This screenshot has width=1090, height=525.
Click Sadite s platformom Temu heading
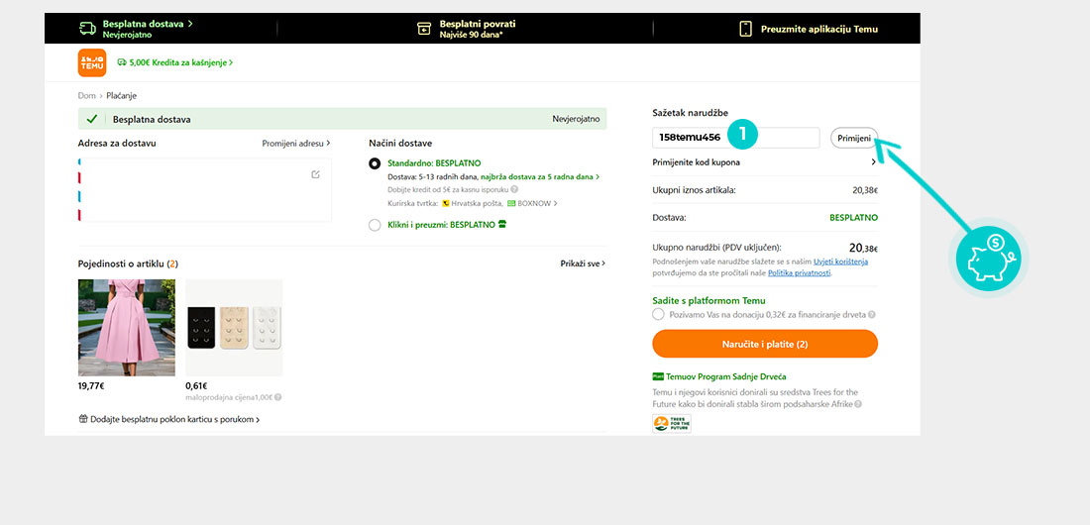point(708,300)
